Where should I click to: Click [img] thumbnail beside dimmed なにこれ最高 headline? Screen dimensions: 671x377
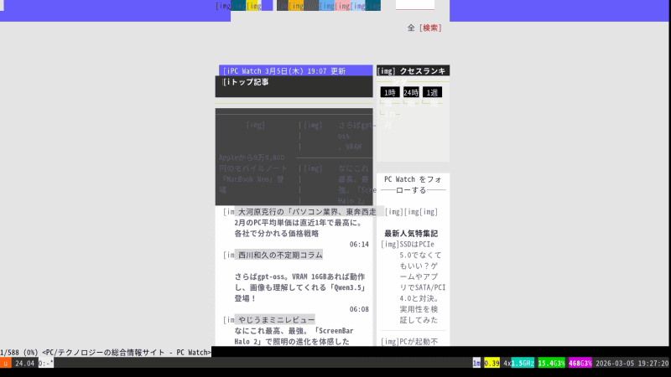[x=313, y=168]
